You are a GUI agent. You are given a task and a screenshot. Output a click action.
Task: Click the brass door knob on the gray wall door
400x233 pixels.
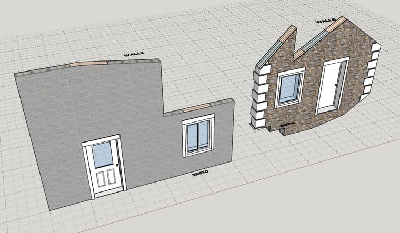[x=117, y=165]
